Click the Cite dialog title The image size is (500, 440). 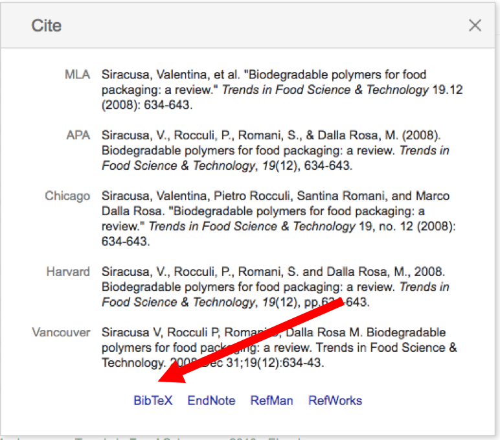(x=47, y=26)
